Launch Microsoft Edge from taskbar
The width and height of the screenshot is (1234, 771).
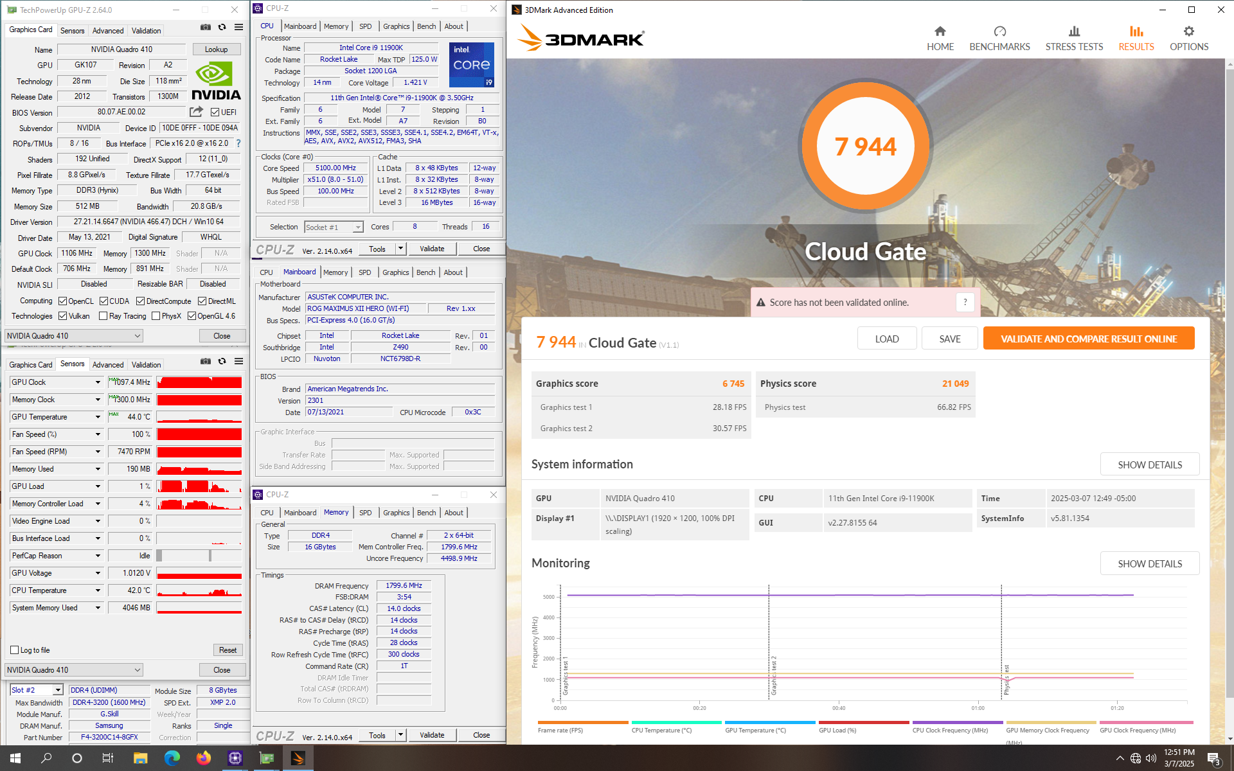(x=172, y=758)
